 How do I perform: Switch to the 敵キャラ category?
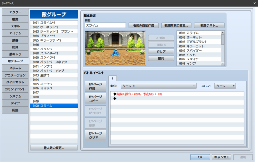(x=15, y=54)
